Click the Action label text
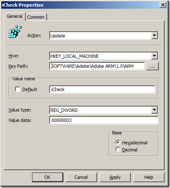The image size is (170, 188). 34,35
